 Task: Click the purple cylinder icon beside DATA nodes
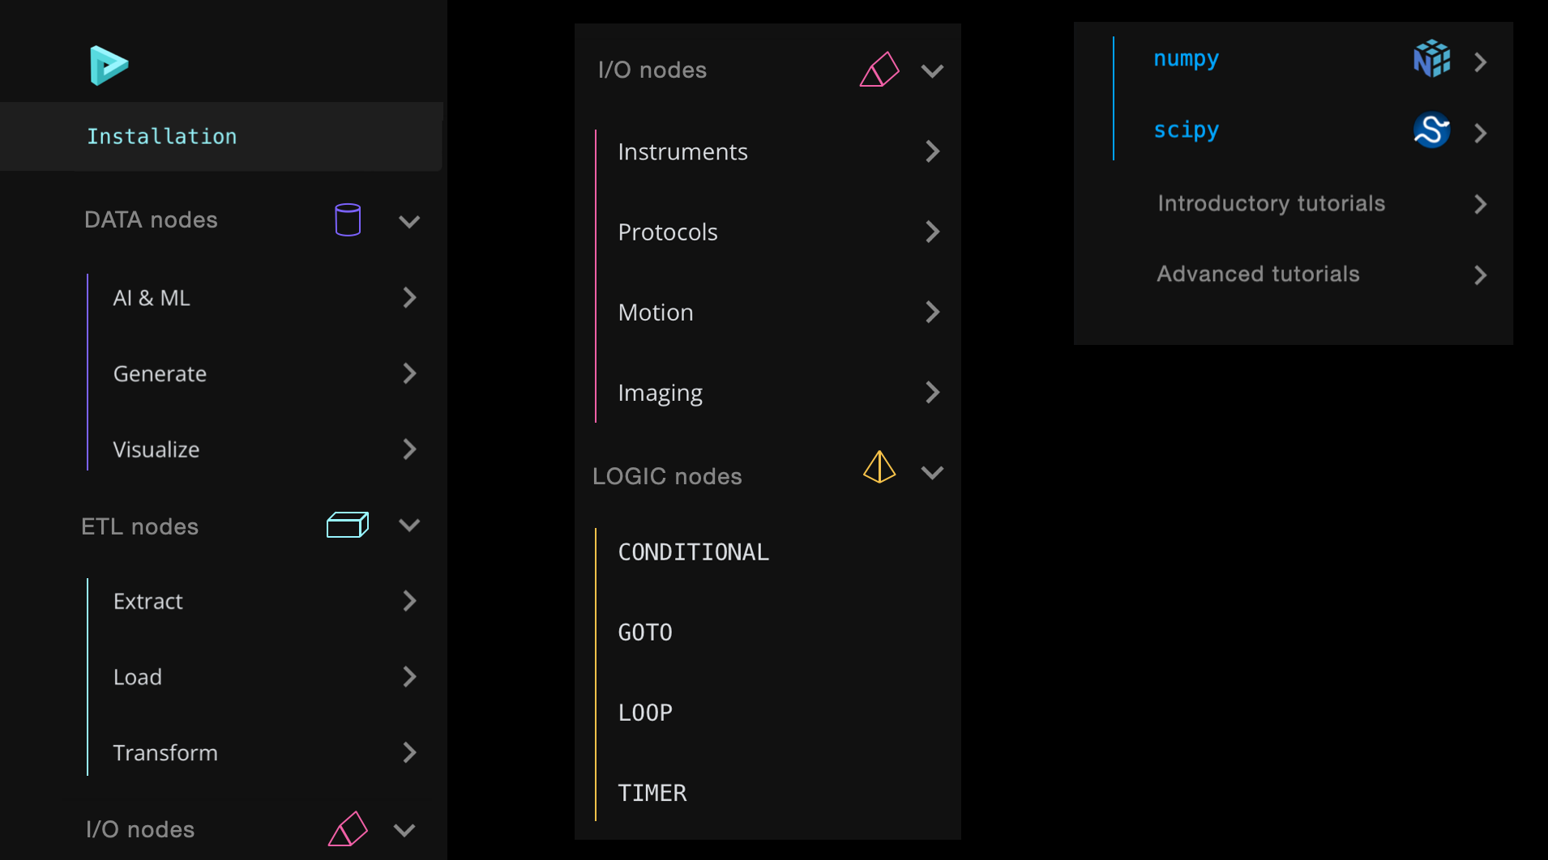coord(347,219)
